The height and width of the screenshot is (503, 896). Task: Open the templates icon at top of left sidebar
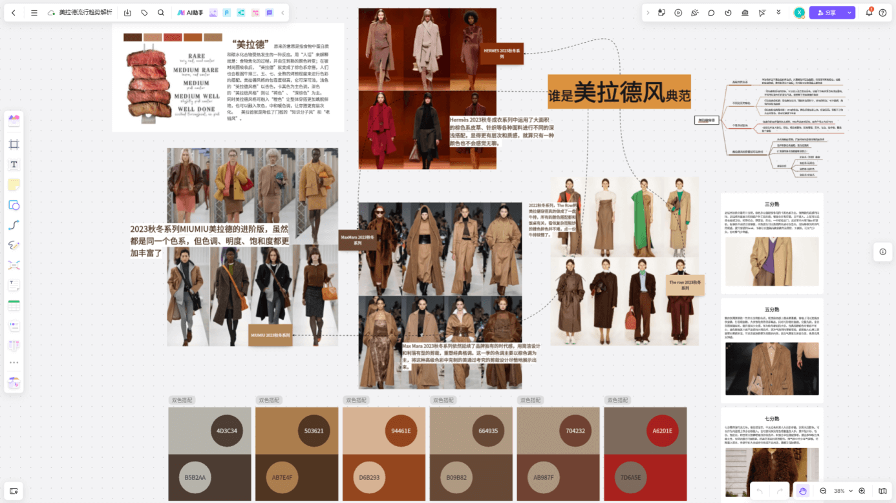point(14,120)
